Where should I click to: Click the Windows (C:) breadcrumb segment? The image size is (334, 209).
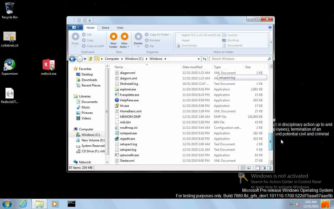[134, 59]
